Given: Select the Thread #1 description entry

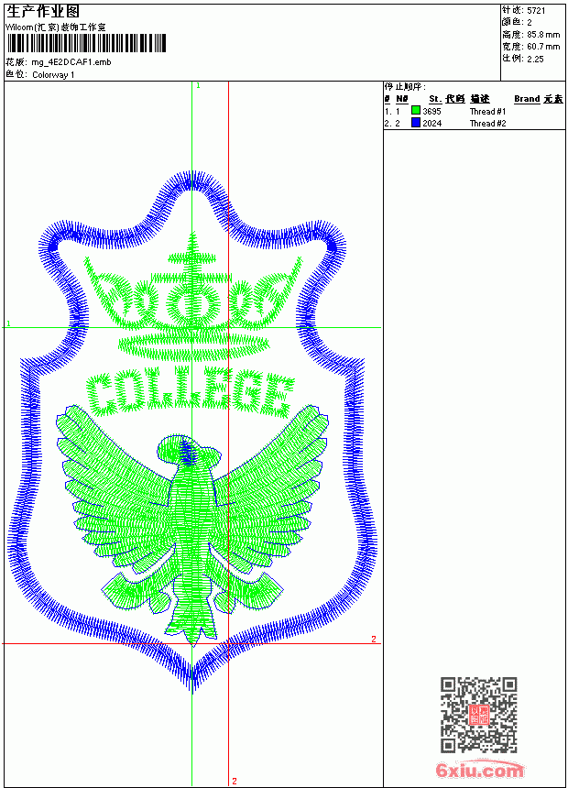Looking at the screenshot, I should (487, 112).
